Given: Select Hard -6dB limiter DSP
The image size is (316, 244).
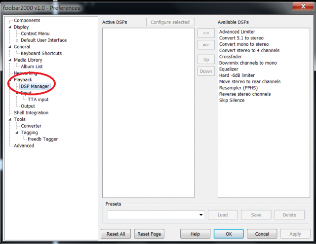Looking at the screenshot, I should click(237, 75).
